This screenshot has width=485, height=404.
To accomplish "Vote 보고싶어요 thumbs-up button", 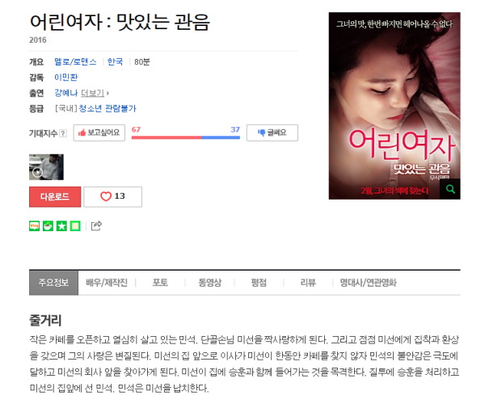I will [x=99, y=133].
